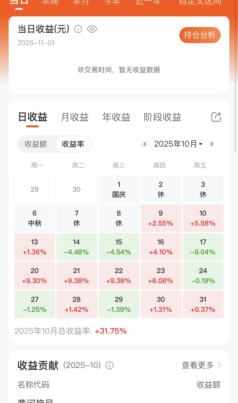Go to next month with right arrow
The width and height of the screenshot is (238, 403).
212,144
